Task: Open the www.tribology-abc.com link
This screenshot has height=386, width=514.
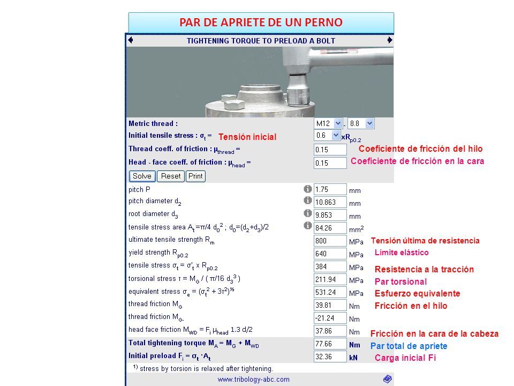Action: [253, 380]
